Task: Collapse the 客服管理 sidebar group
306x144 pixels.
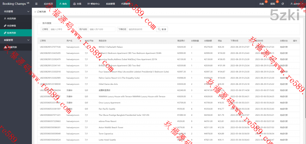Action: (28, 40)
